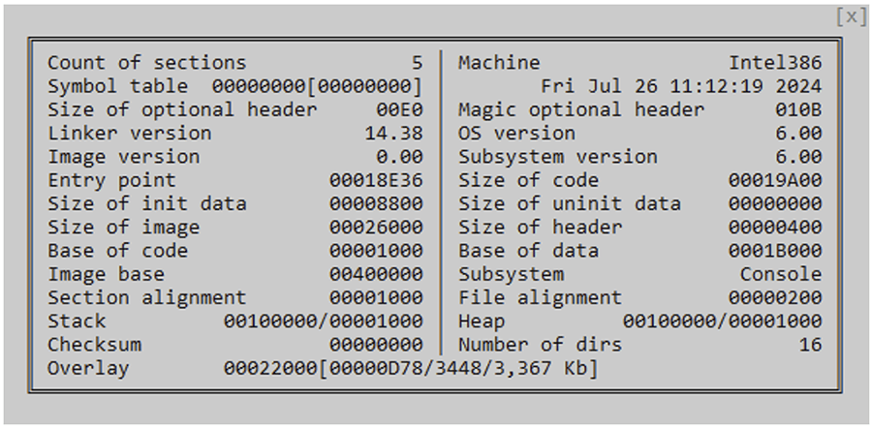The width and height of the screenshot is (872, 428).
Task: Select the Count of sections field
Action: 234,62
